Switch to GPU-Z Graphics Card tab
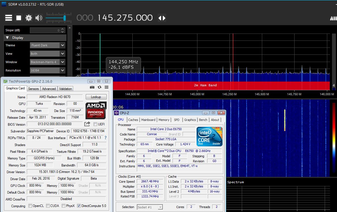The height and width of the screenshot is (212, 337). click(15, 88)
